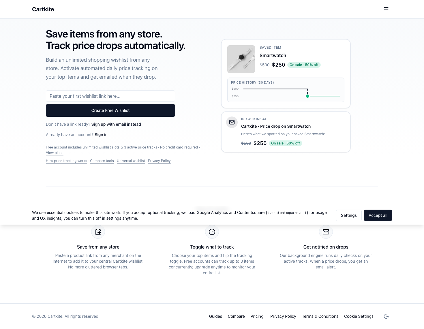This screenshot has height=329, width=424.
Task: Open the Sign in link
Action: point(101,135)
